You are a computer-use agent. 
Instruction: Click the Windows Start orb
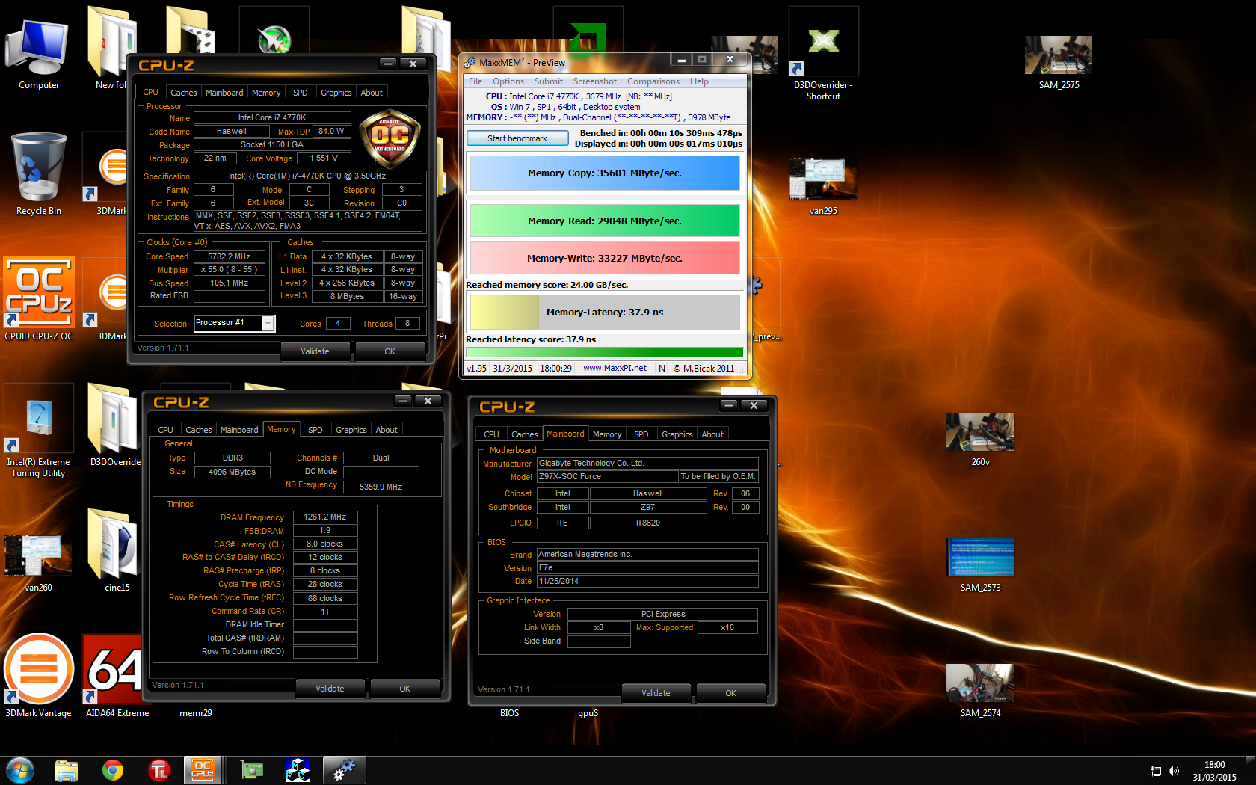tap(20, 770)
